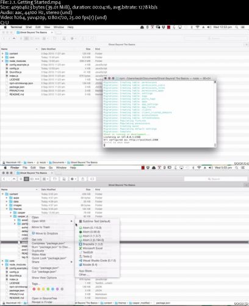Pick Atom (0.115.0) from submenu
The height and width of the screenshot is (306, 249).
click(90, 228)
